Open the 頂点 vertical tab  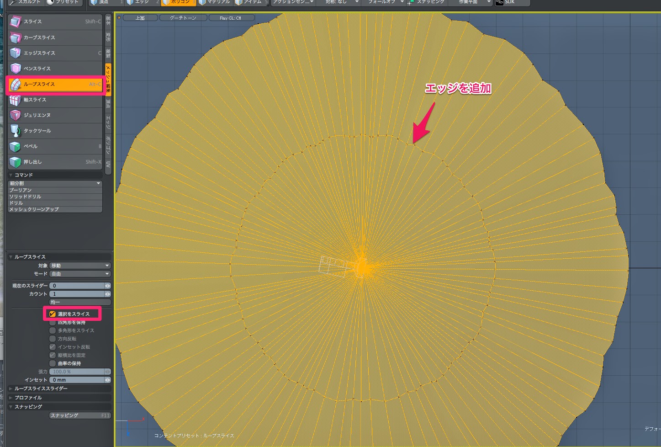point(108,104)
